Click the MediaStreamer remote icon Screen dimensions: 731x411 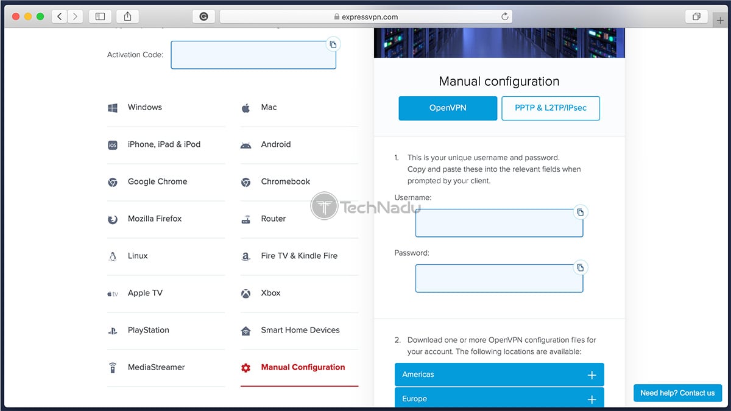(113, 368)
